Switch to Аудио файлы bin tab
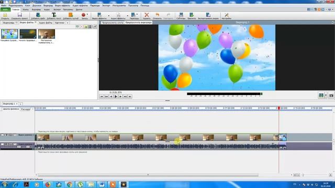The image size is (335, 188). tap(46, 22)
